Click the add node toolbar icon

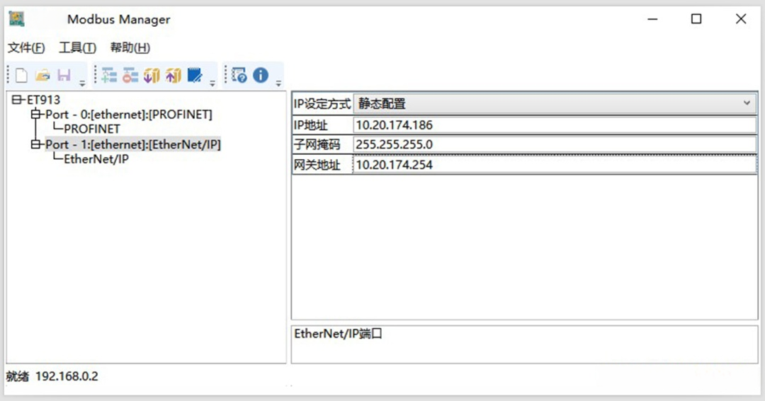(109, 76)
